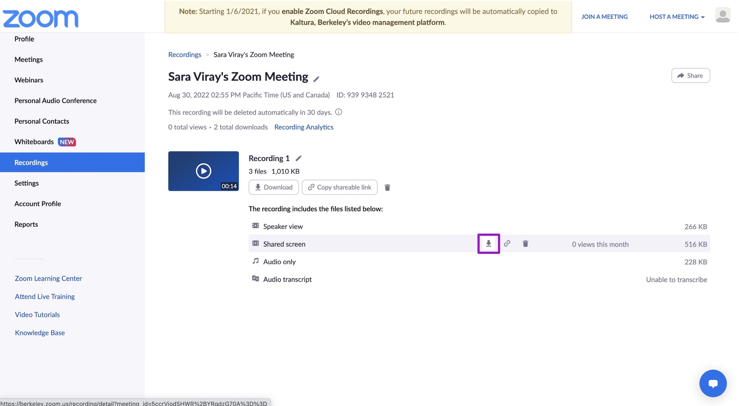Delete the Shared screen file
The image size is (739, 406).
coord(525,243)
